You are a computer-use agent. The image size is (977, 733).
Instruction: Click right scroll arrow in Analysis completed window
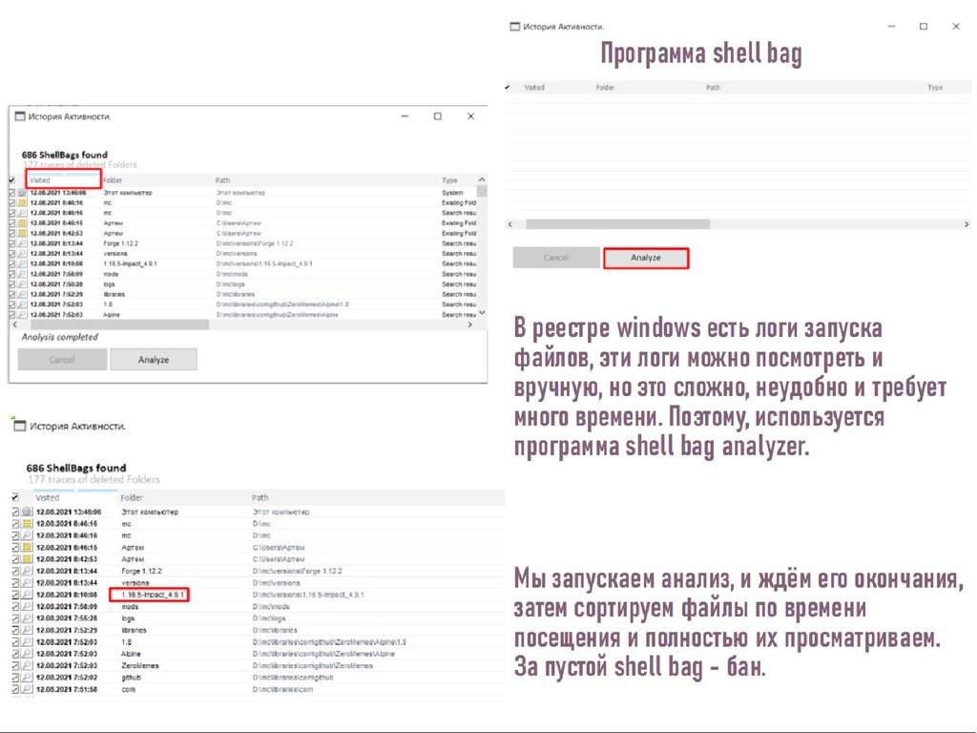[x=469, y=325]
